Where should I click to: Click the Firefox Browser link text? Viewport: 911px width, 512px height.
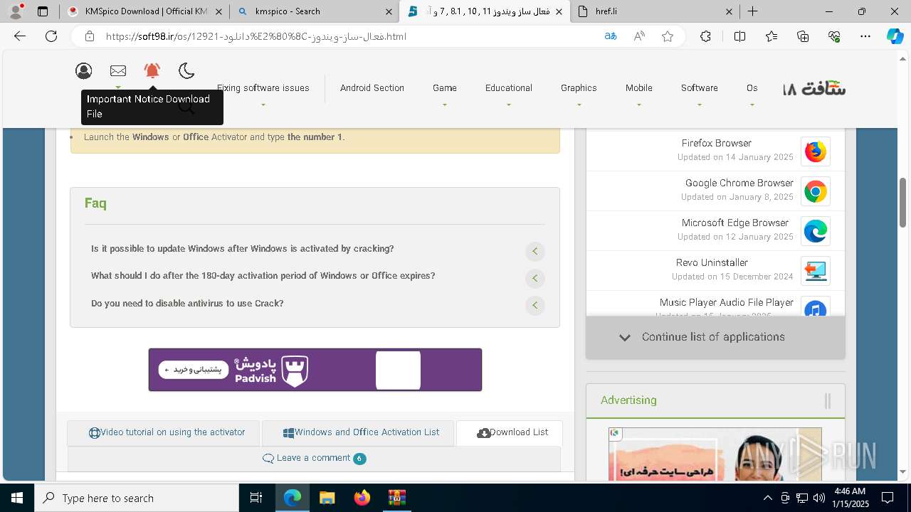[717, 143]
